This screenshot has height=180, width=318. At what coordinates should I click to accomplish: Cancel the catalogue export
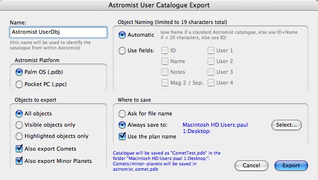[x=251, y=166]
